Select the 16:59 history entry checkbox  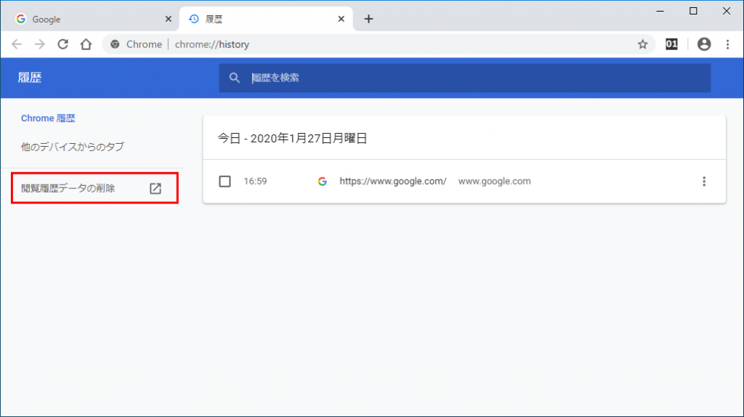coord(225,181)
